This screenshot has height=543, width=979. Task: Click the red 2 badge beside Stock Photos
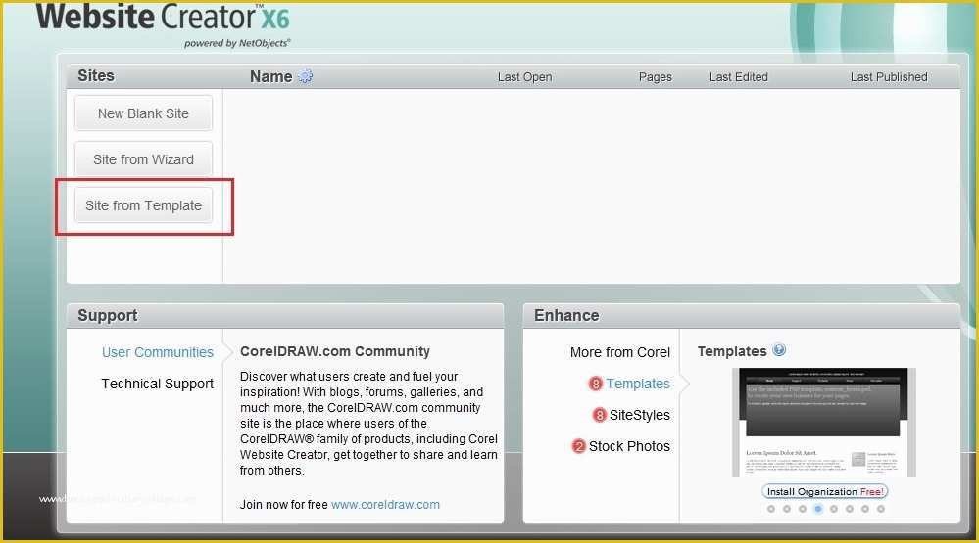[x=579, y=446]
